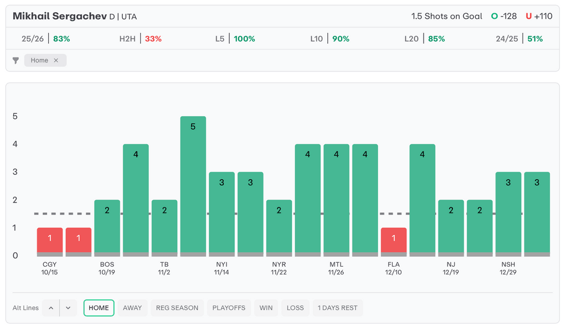The height and width of the screenshot is (333, 567).
Task: Toggle the HOME filter button
Action: tap(99, 308)
